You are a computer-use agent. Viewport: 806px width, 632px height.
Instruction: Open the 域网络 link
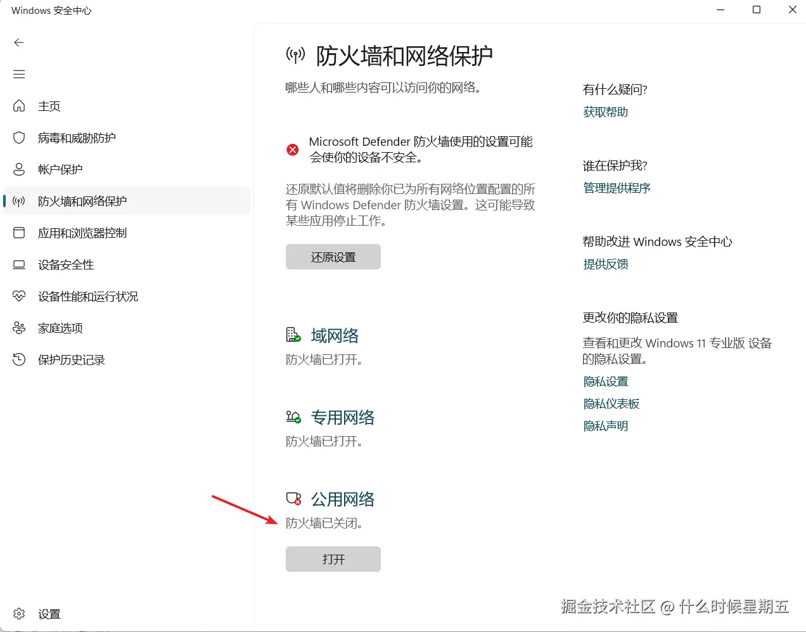point(335,335)
